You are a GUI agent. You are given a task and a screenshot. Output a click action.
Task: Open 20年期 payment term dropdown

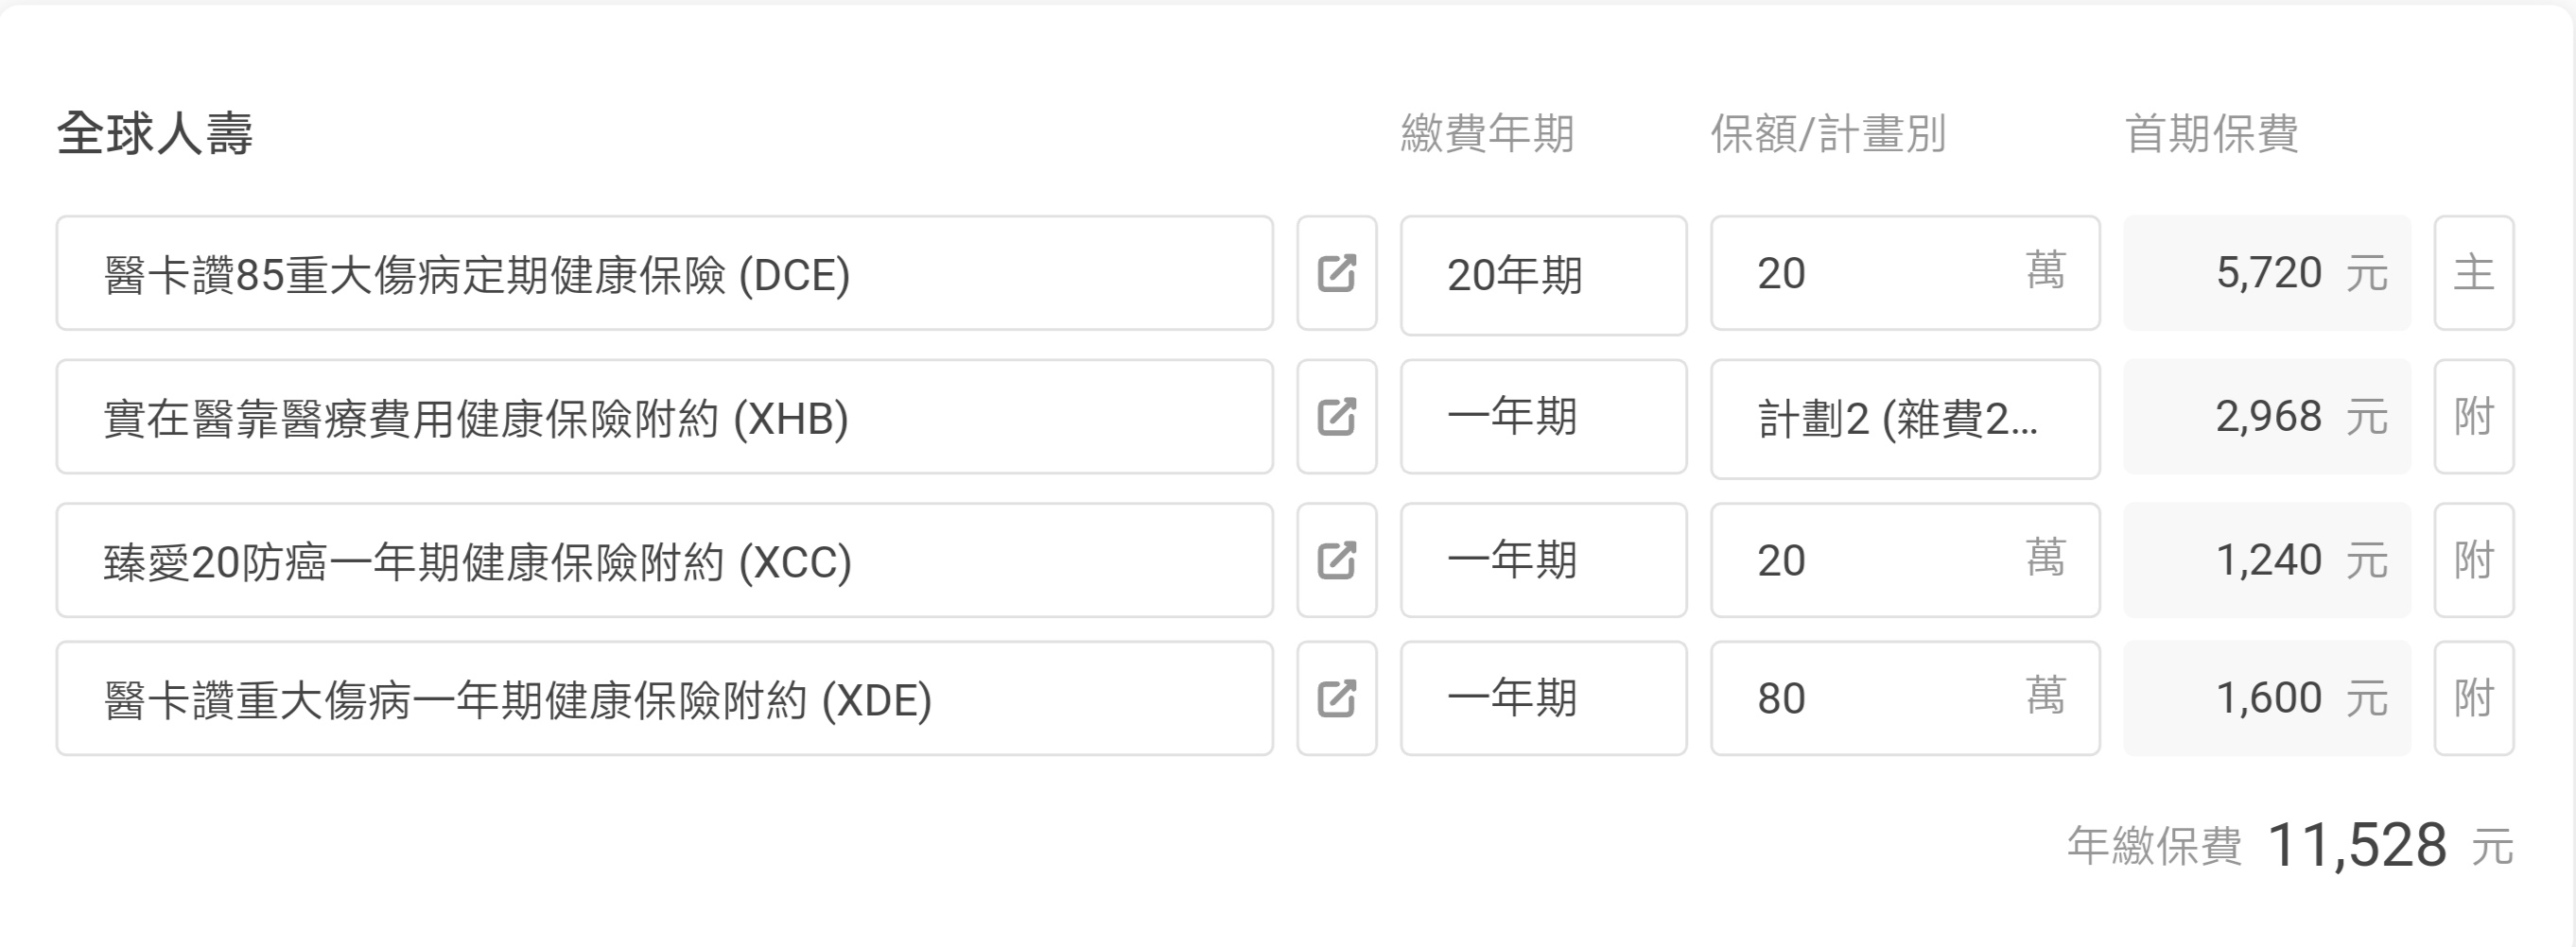tap(1542, 275)
